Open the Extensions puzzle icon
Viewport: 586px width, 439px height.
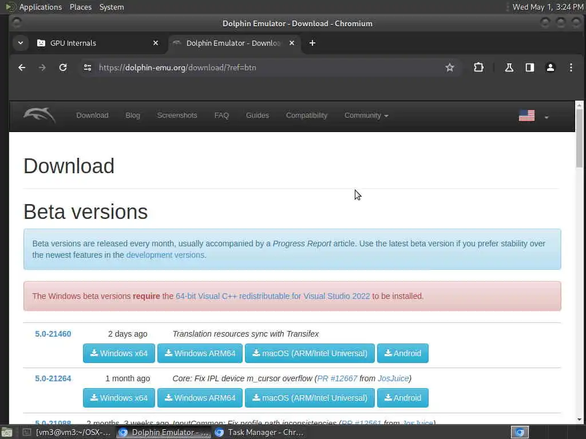pos(479,67)
